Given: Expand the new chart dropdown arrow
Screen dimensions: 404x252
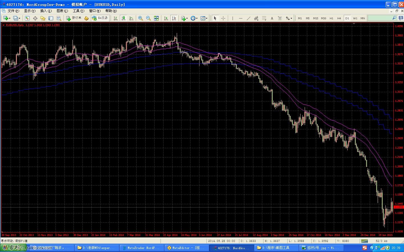Looking at the screenshot, I should click(x=10, y=18).
